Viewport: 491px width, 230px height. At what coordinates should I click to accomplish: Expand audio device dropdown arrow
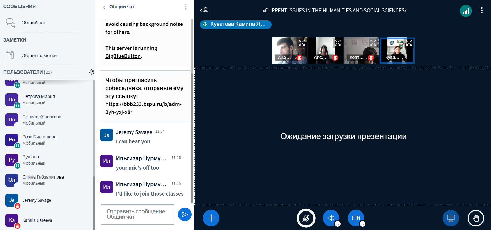coord(338,224)
